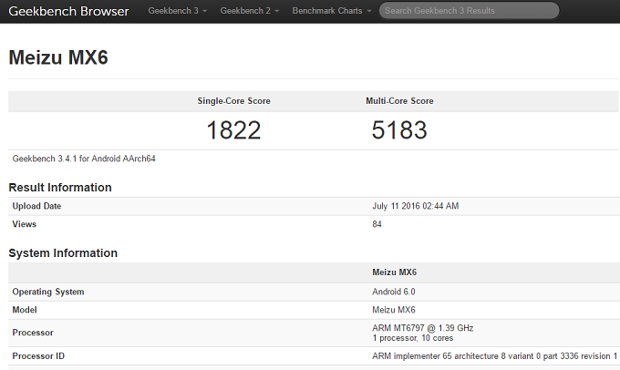This screenshot has height=370, width=620.
Task: Click the Multi-Core Score column header
Action: click(399, 100)
